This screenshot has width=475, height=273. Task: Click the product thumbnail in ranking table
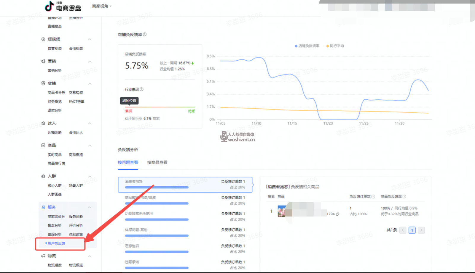pyautogui.click(x=282, y=211)
